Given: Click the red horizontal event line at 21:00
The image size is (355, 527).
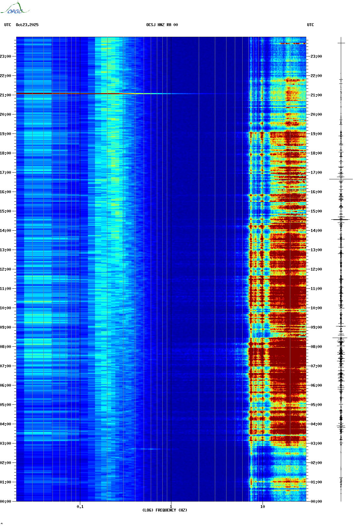Looking at the screenshot, I should (93, 94).
